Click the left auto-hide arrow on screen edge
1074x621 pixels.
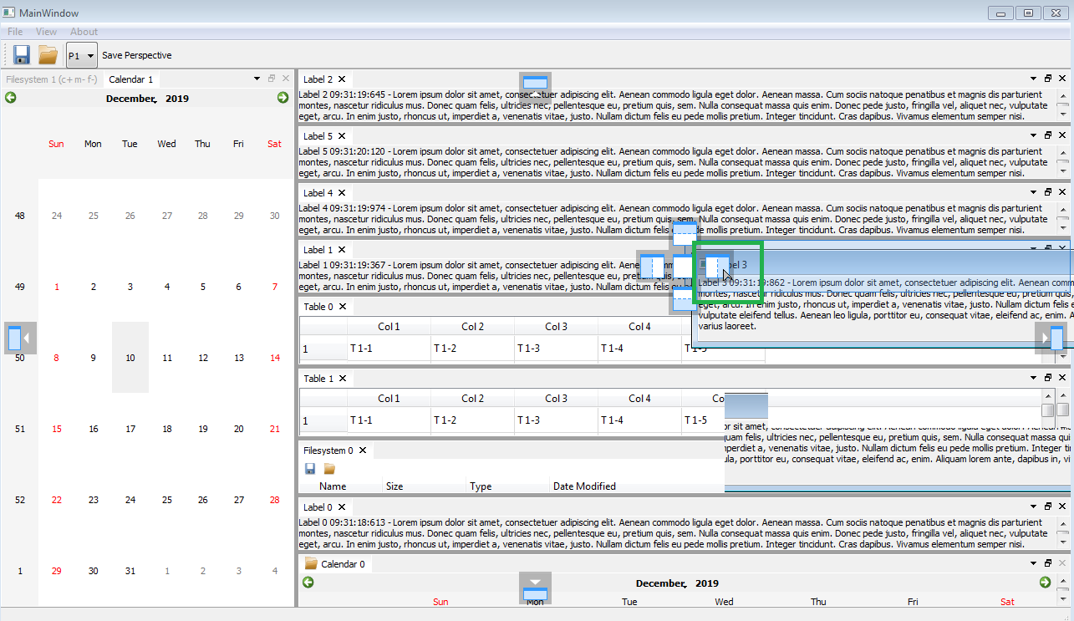[20, 338]
